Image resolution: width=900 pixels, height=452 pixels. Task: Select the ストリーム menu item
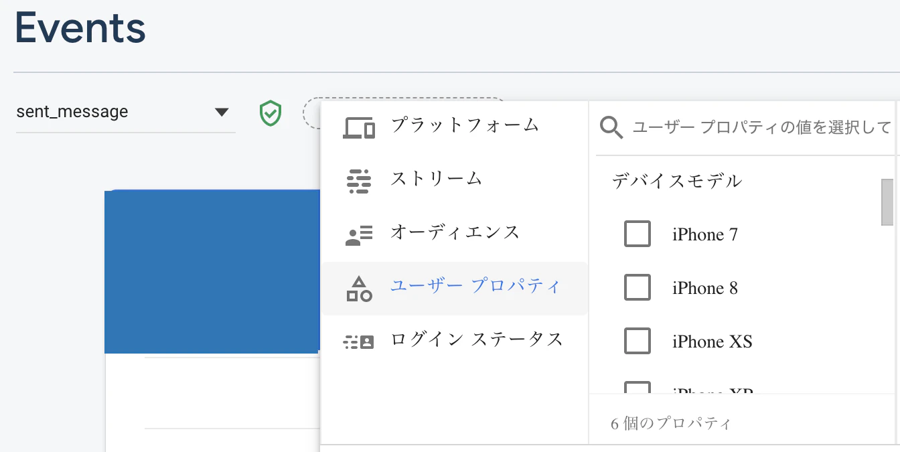point(454,179)
